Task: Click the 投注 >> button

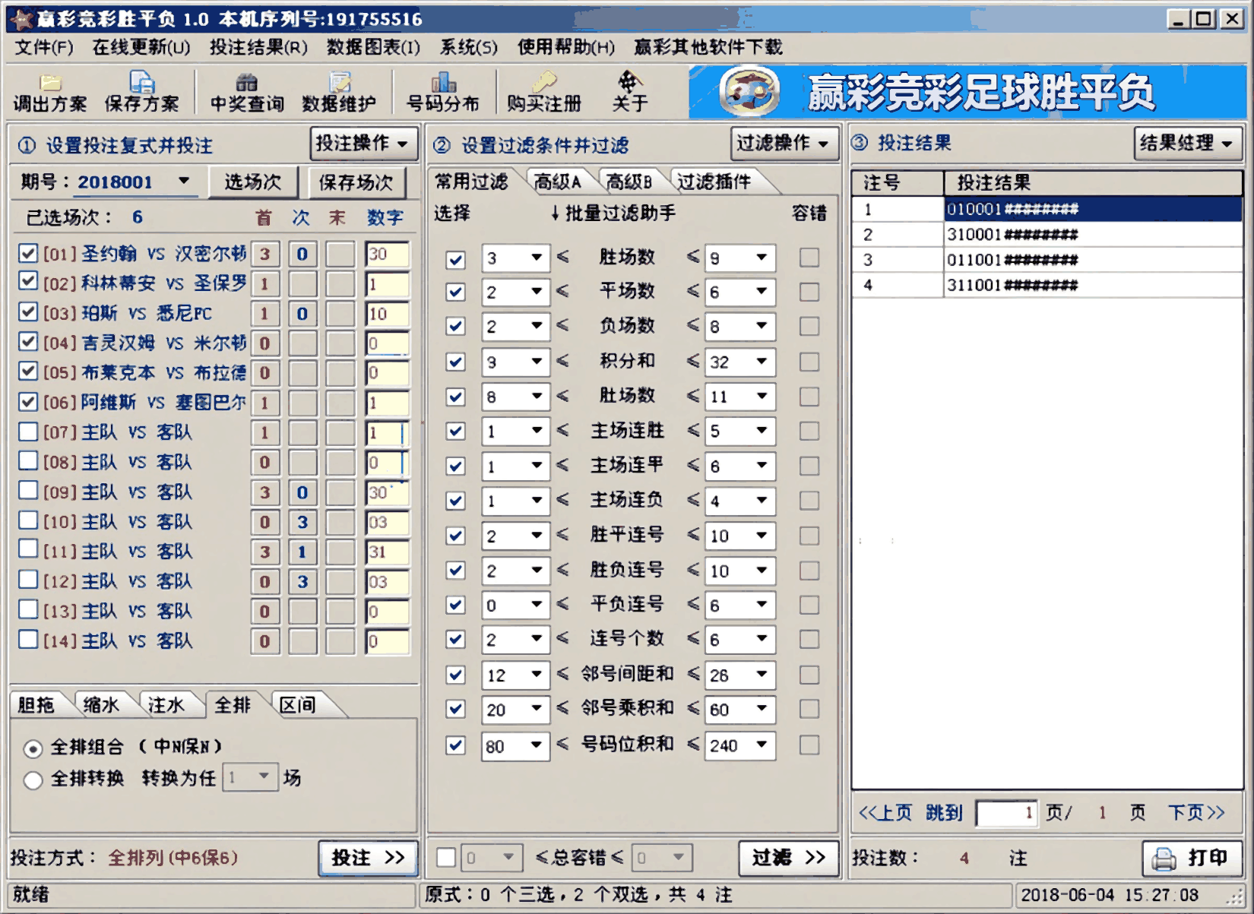Action: click(x=368, y=859)
